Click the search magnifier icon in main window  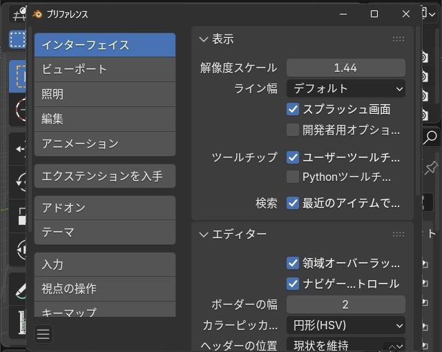point(430,137)
